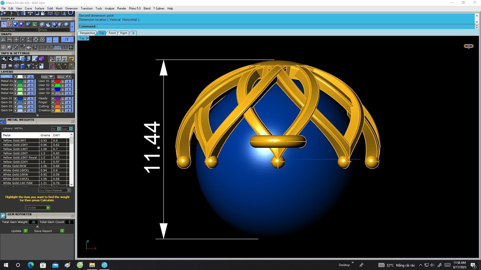The width and height of the screenshot is (481, 270).
Task: Click the bounding box cube icon
Action: click(16, 66)
